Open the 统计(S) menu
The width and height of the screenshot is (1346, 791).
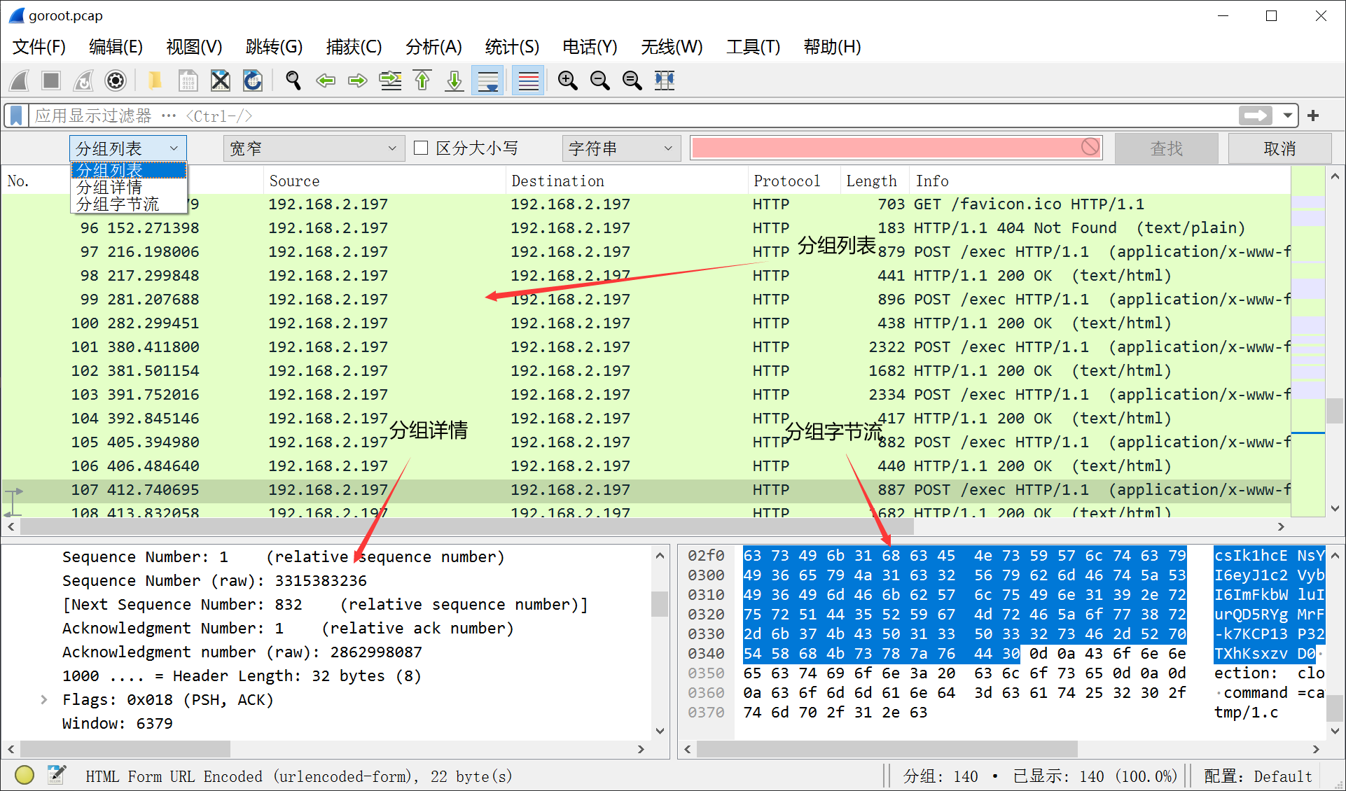tap(512, 47)
